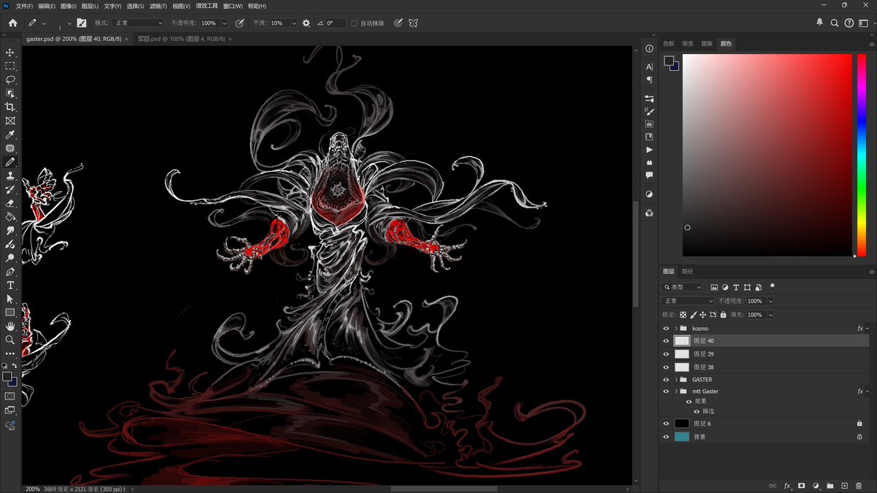Switch to the 色板 panel tab
The height and width of the screenshot is (493, 877).
tap(669, 44)
